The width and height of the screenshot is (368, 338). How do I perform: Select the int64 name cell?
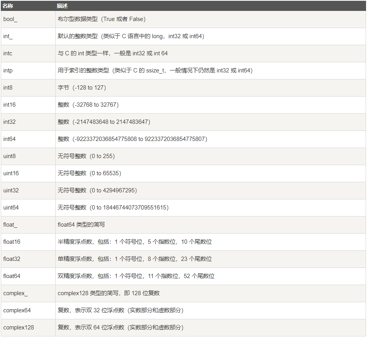coord(28,139)
